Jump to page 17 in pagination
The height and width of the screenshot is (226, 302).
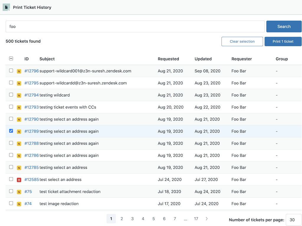coord(196,219)
